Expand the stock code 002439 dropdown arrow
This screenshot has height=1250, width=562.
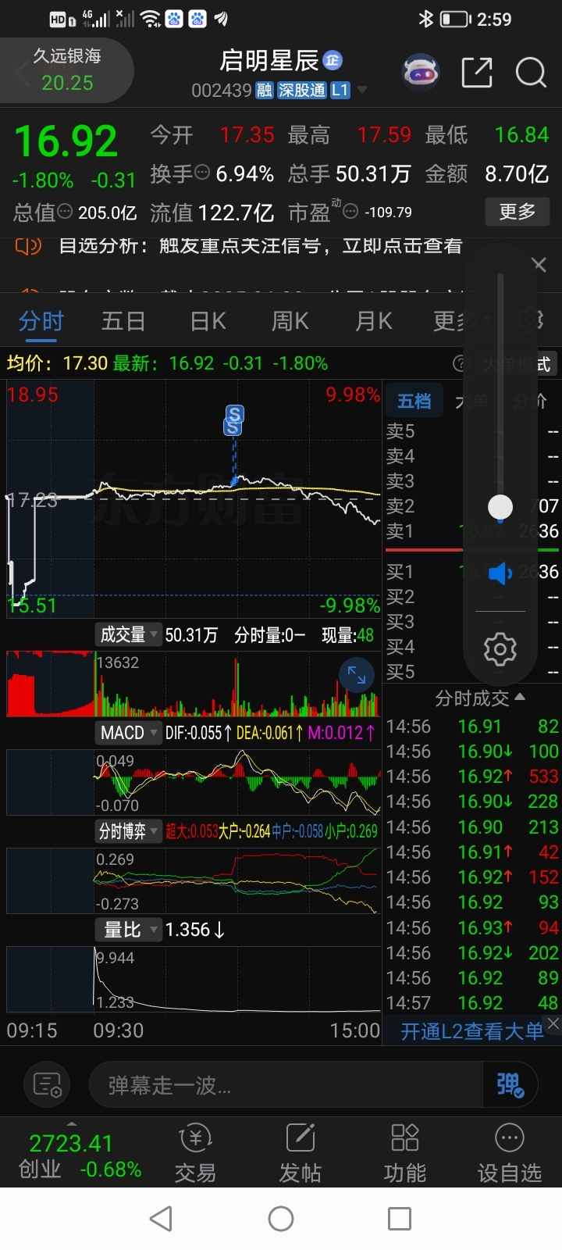(362, 91)
